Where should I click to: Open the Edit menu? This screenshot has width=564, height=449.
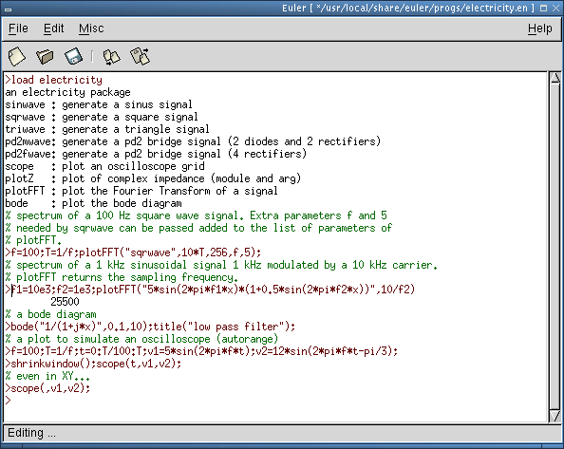(53, 28)
